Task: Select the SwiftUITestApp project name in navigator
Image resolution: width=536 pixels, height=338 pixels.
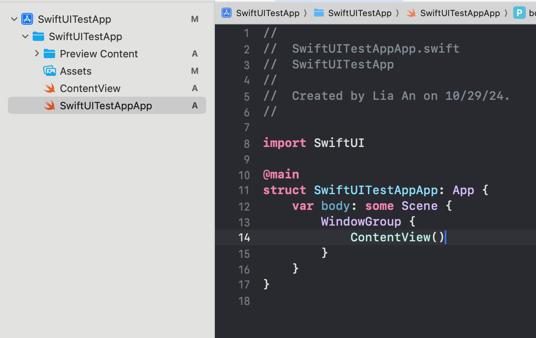Action: click(74, 19)
